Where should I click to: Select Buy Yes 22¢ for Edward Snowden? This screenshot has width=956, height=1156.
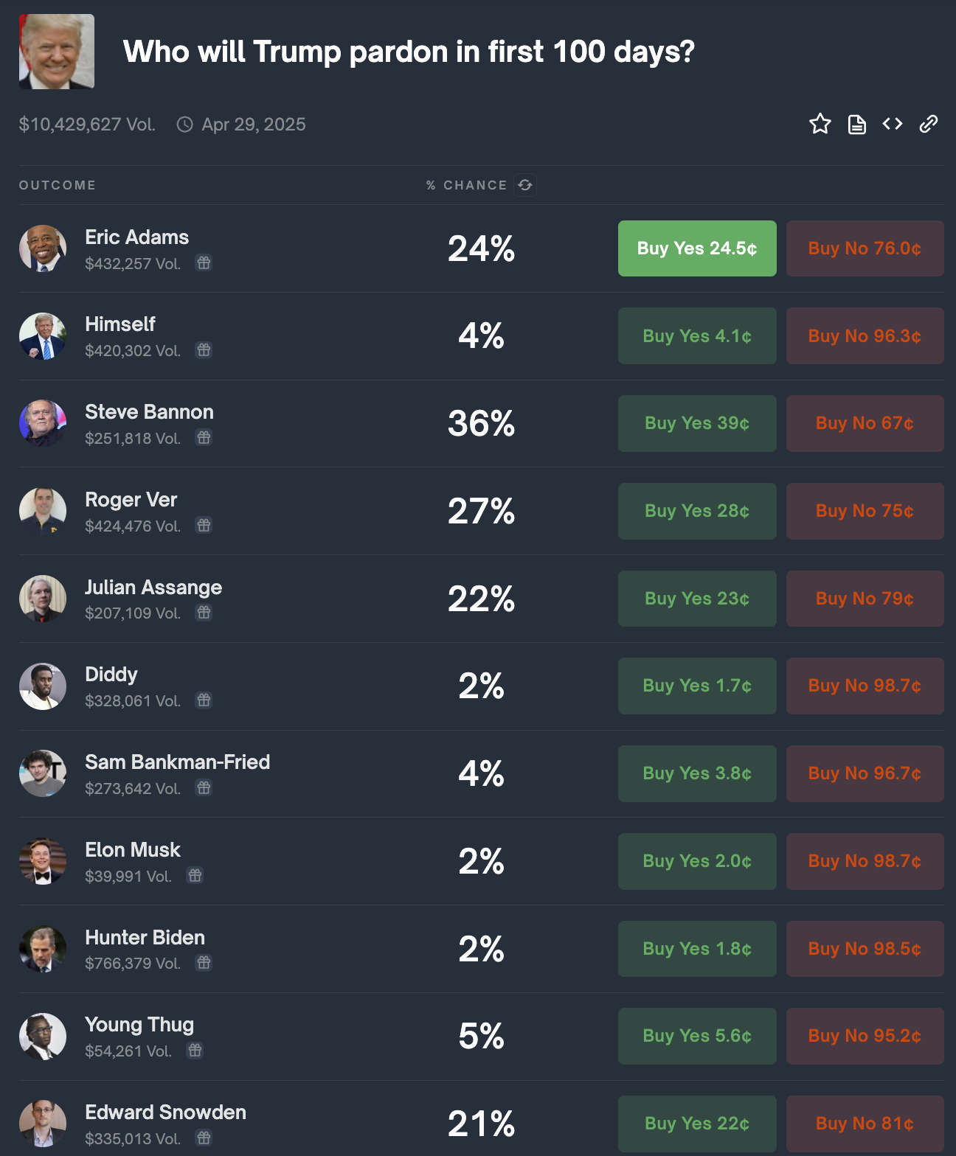697,1124
